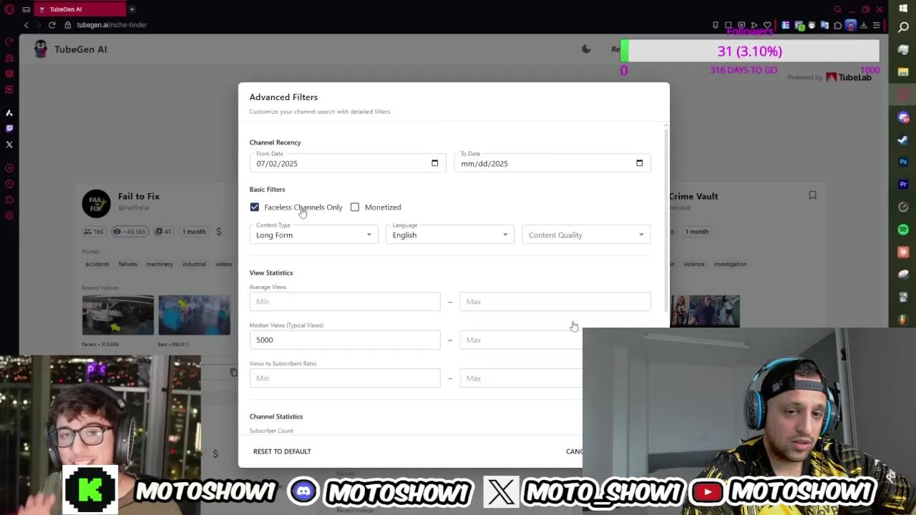Open Easy Setup menu icon in toolbar
The image size is (916, 515).
877,25
